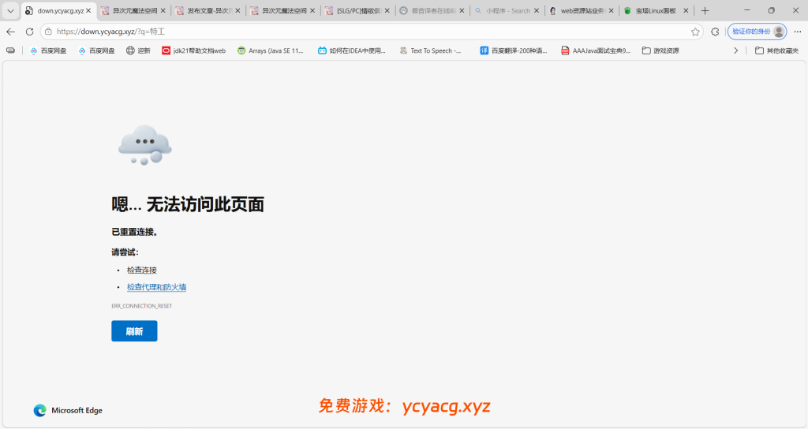
Task: Show more bookmarks via overflow chevron
Action: (x=736, y=50)
